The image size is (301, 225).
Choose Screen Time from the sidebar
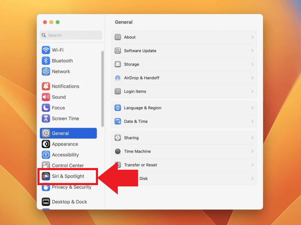[68, 118]
